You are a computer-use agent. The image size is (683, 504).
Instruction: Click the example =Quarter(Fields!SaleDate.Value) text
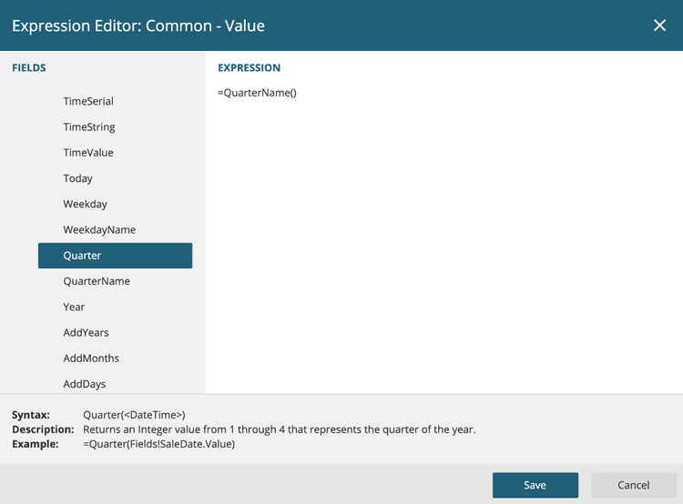[x=159, y=444]
